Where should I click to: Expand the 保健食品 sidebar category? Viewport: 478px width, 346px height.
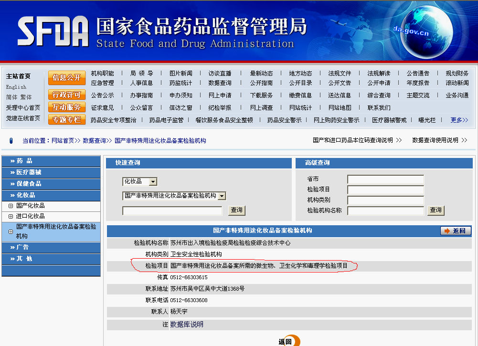(51, 184)
